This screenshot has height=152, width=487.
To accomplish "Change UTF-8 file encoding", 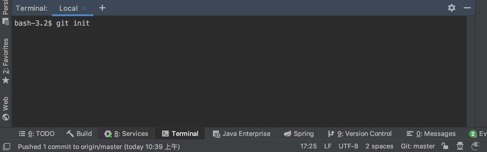I will (x=348, y=146).
